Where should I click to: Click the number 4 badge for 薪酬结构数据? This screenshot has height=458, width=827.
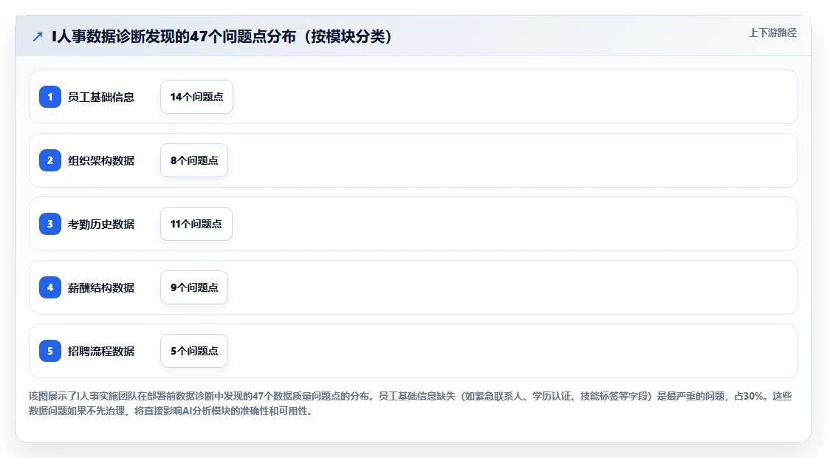pos(50,287)
